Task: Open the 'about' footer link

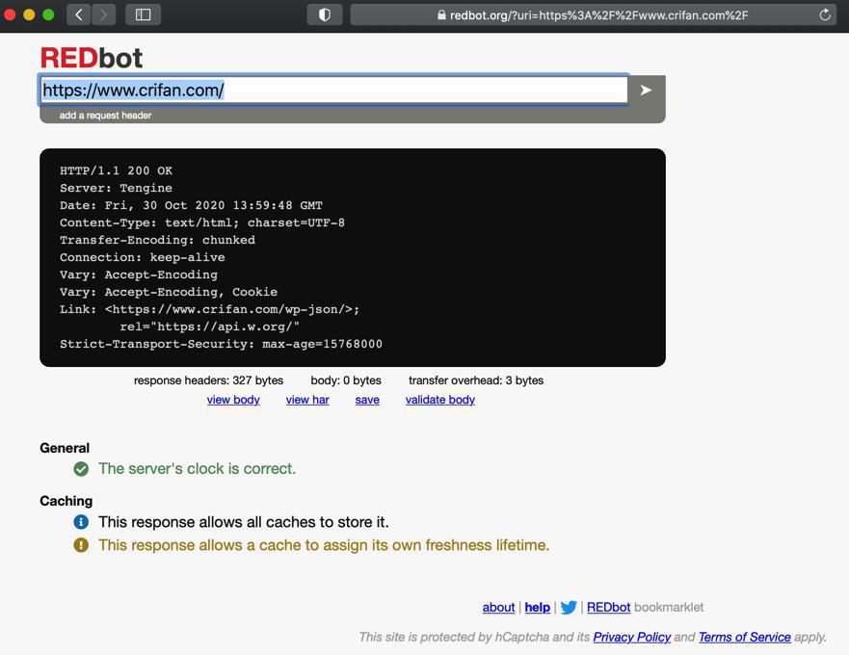Action: click(x=498, y=608)
